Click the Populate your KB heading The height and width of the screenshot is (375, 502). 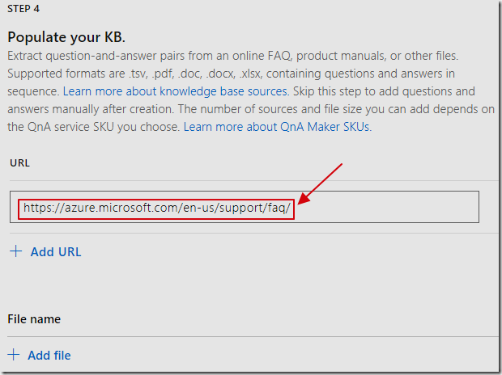pos(66,37)
